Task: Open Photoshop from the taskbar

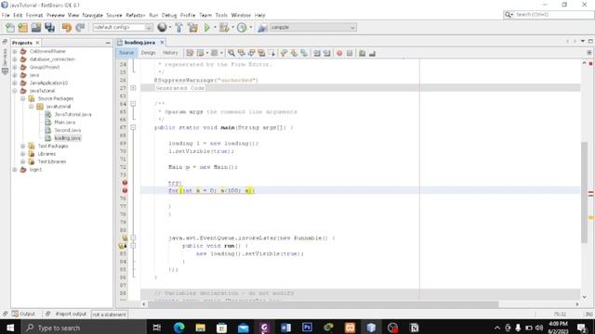Action: tap(307, 328)
